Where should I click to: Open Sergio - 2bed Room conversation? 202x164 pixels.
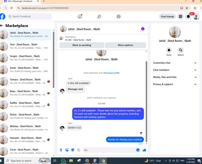pos(25,58)
